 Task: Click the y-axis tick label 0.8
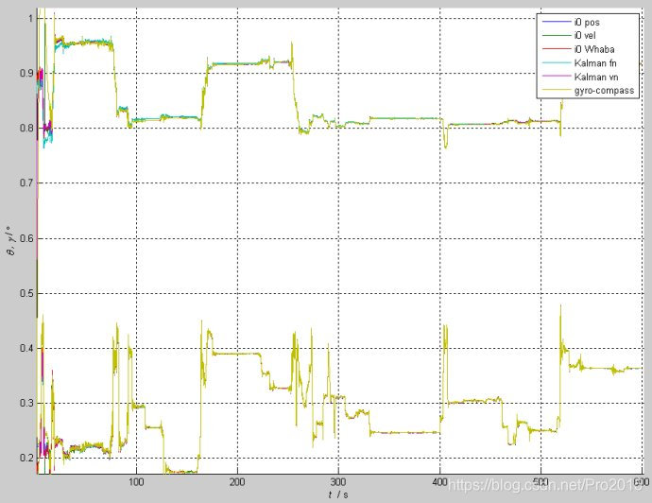[x=26, y=128]
